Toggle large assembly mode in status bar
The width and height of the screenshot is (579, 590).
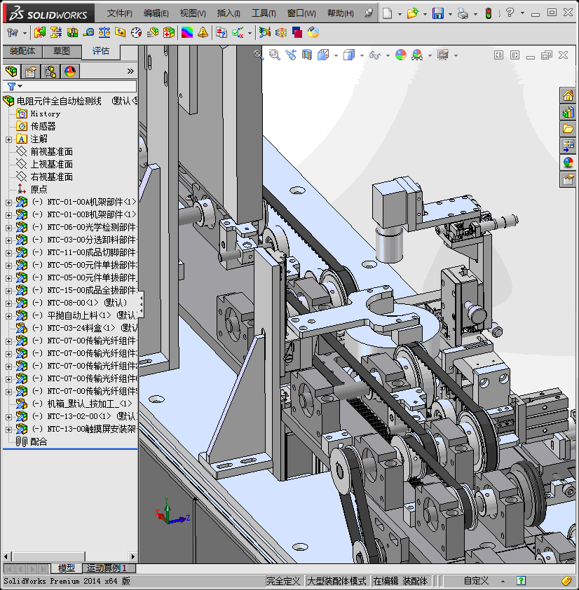[336, 581]
